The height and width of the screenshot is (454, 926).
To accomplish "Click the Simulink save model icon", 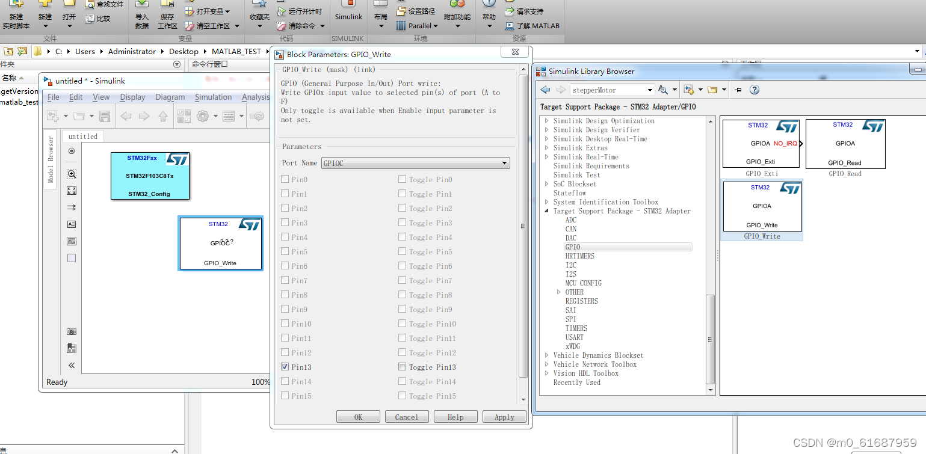I will tap(105, 116).
